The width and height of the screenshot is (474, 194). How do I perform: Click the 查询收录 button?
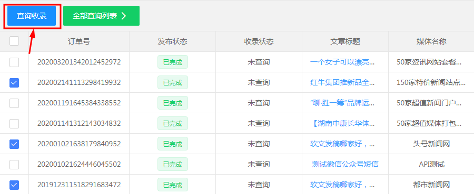32,16
